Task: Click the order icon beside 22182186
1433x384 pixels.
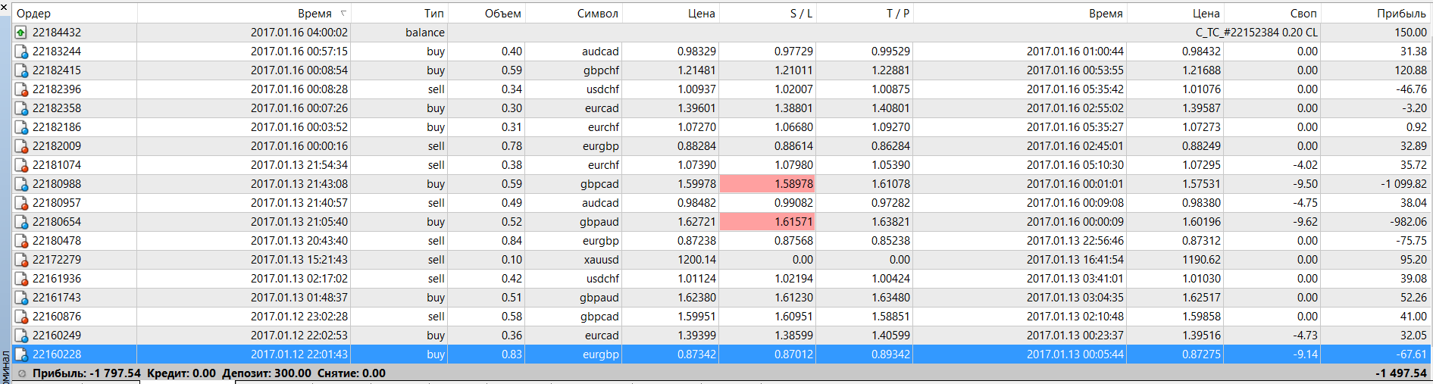Action: pyautogui.click(x=21, y=127)
